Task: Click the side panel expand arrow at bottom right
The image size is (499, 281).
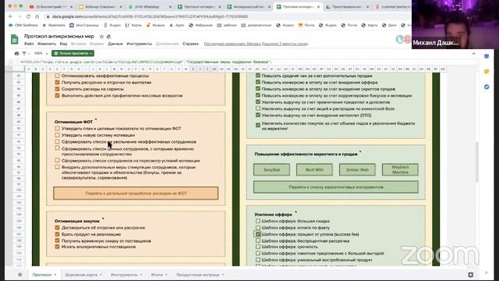Action: pyautogui.click(x=487, y=272)
